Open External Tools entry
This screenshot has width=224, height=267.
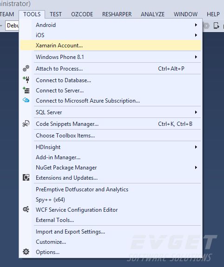(111, 220)
